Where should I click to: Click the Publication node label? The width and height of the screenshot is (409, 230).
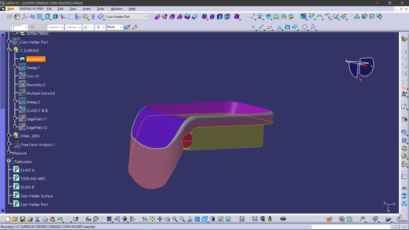coord(23,162)
